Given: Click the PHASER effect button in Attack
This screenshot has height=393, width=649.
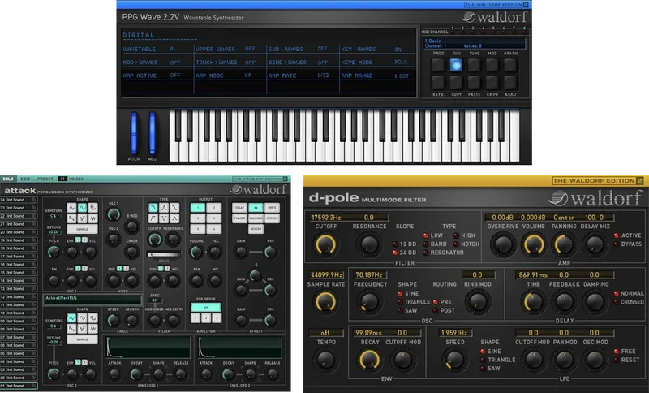Looking at the screenshot, I should [239, 218].
